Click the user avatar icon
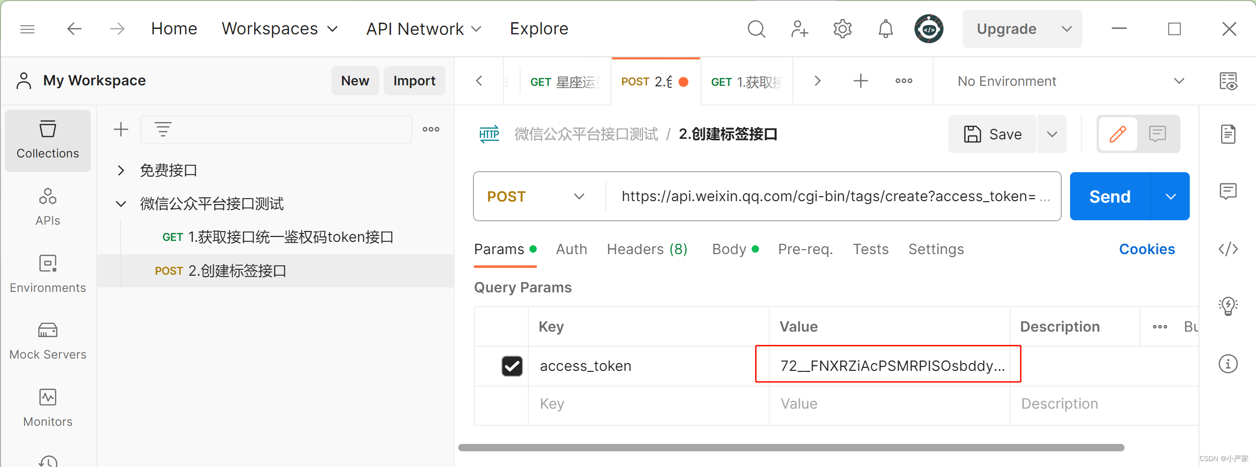The image size is (1256, 467). click(x=929, y=29)
